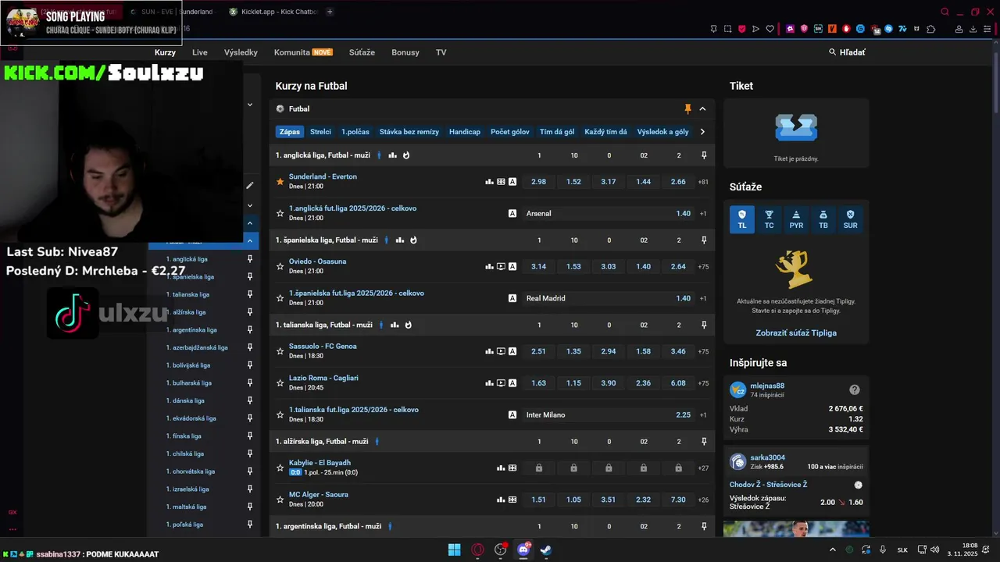Viewport: 1000px width, 562px height.
Task: Select Inter Milano 2.25 outright odds
Action: tap(608, 414)
